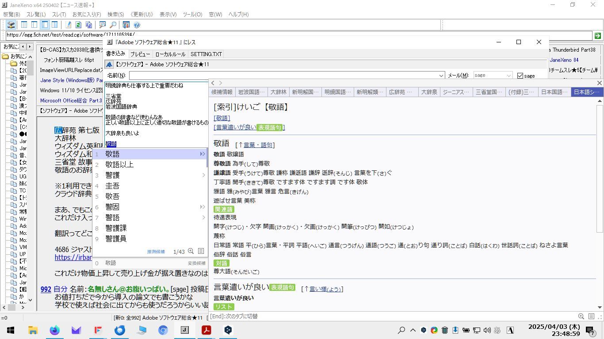Image resolution: width=604 pixels, height=339 pixels.
Task: Follow the [敬語] link in dictionary
Action: click(x=222, y=118)
